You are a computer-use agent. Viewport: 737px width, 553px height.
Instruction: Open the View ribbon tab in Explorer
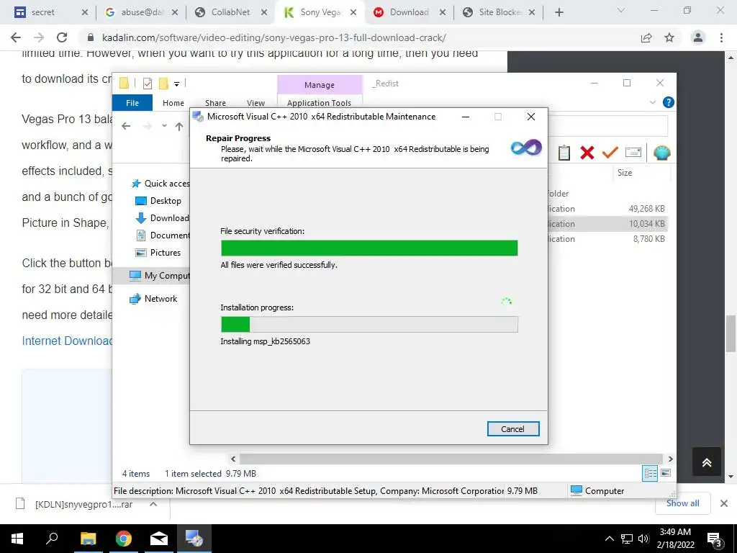coord(256,102)
